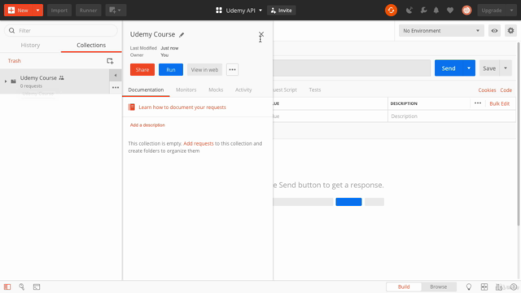Switch to the Collections sidebar tab

tap(91, 46)
